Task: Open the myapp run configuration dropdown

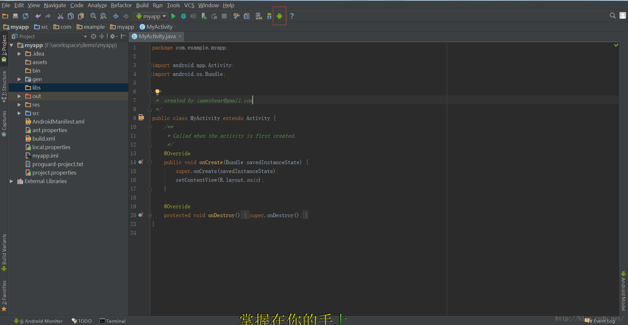Action: point(151,16)
